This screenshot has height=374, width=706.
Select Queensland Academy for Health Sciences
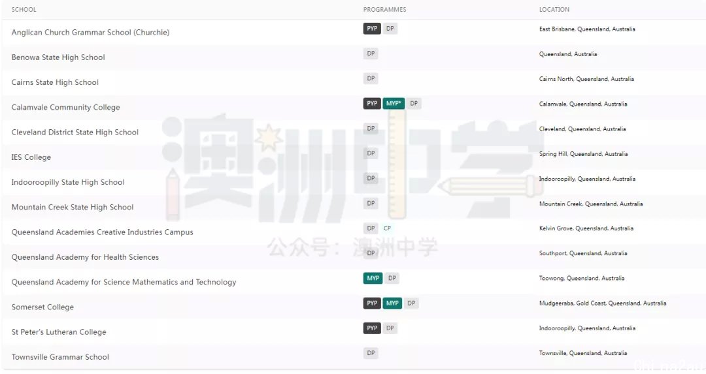85,257
